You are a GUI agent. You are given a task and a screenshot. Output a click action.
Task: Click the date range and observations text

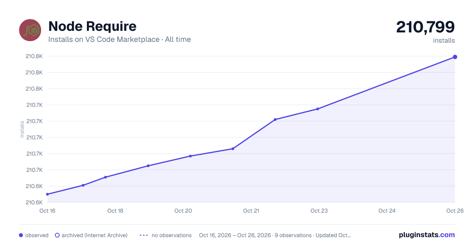[x=275, y=235]
